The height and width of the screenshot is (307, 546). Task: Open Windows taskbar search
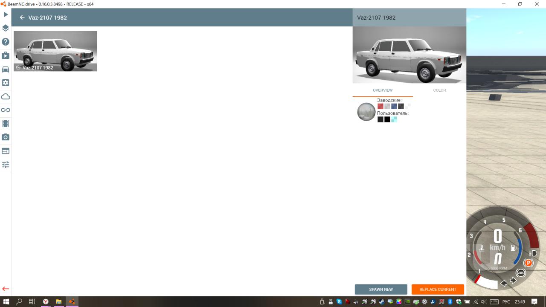(19, 301)
